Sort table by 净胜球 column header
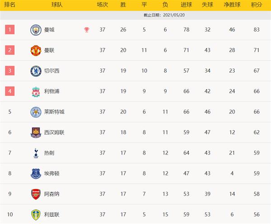Image resolution: width=271 pixels, height=224 pixels. click(232, 5)
